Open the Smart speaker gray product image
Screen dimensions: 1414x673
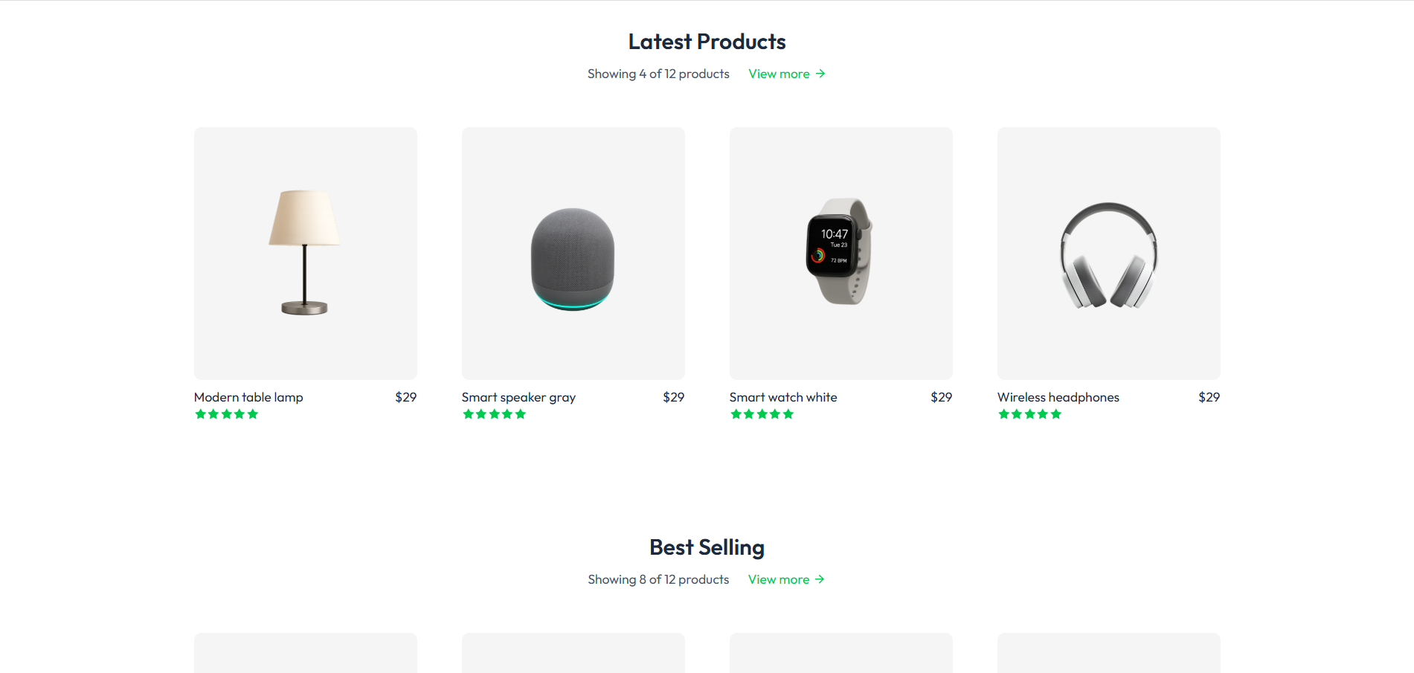pyautogui.click(x=573, y=253)
